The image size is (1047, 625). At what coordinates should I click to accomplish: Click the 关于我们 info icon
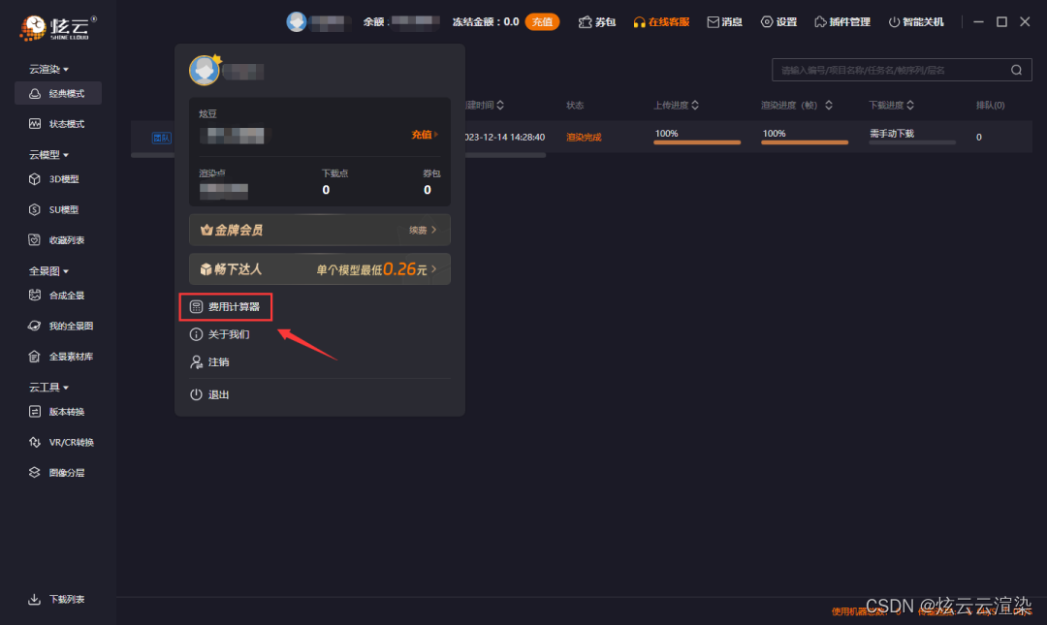(196, 334)
